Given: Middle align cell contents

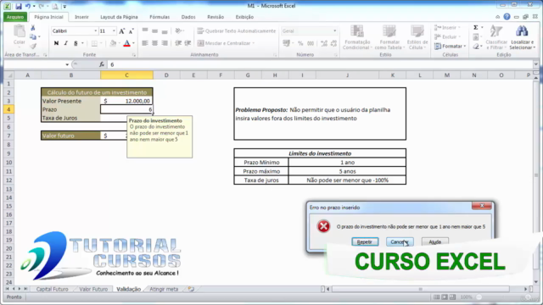Looking at the screenshot, I should click(154, 31).
